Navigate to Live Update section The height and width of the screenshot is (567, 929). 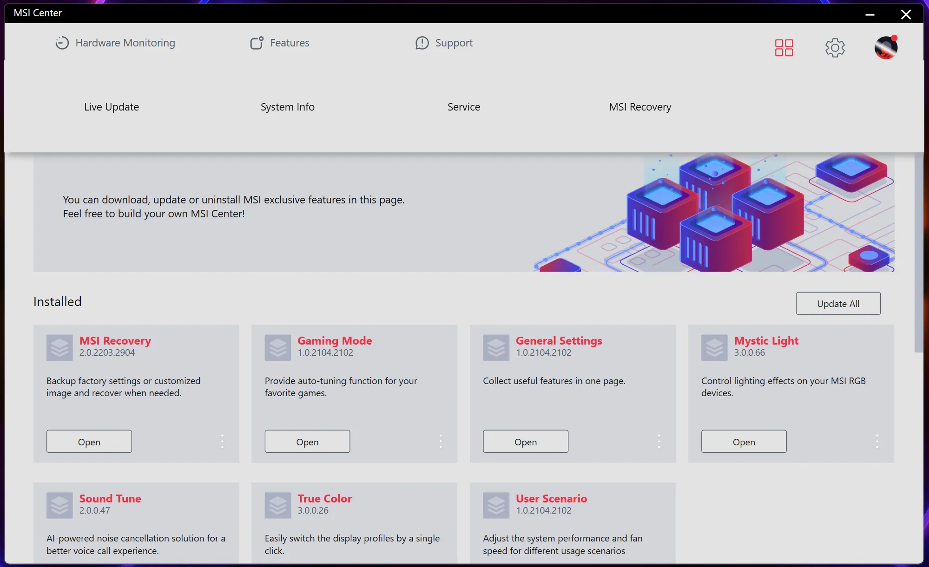(112, 106)
